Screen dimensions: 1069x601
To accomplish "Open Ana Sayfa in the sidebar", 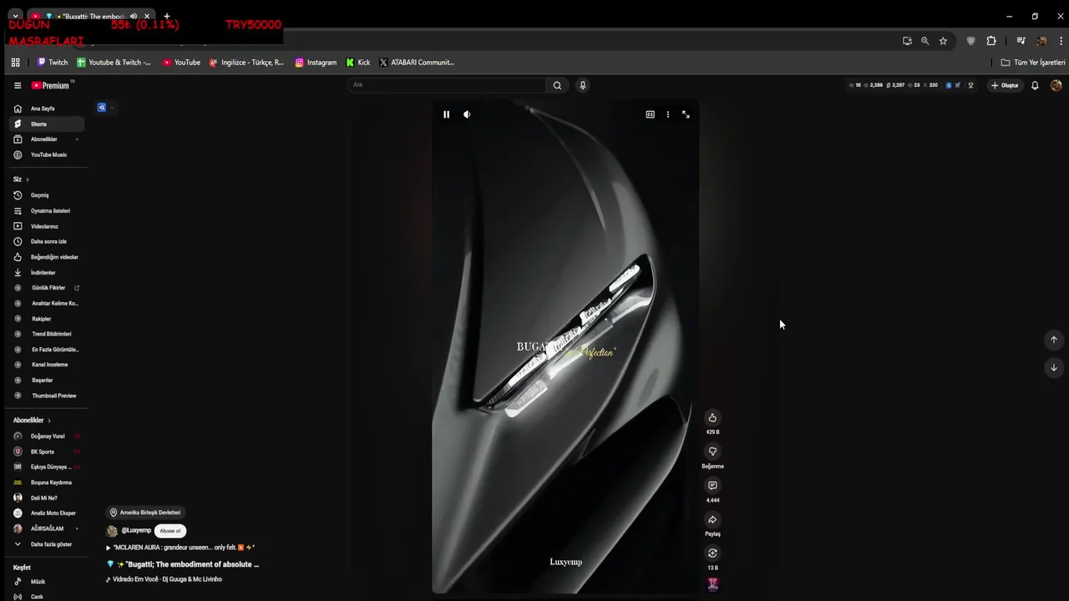I will pos(47,109).
